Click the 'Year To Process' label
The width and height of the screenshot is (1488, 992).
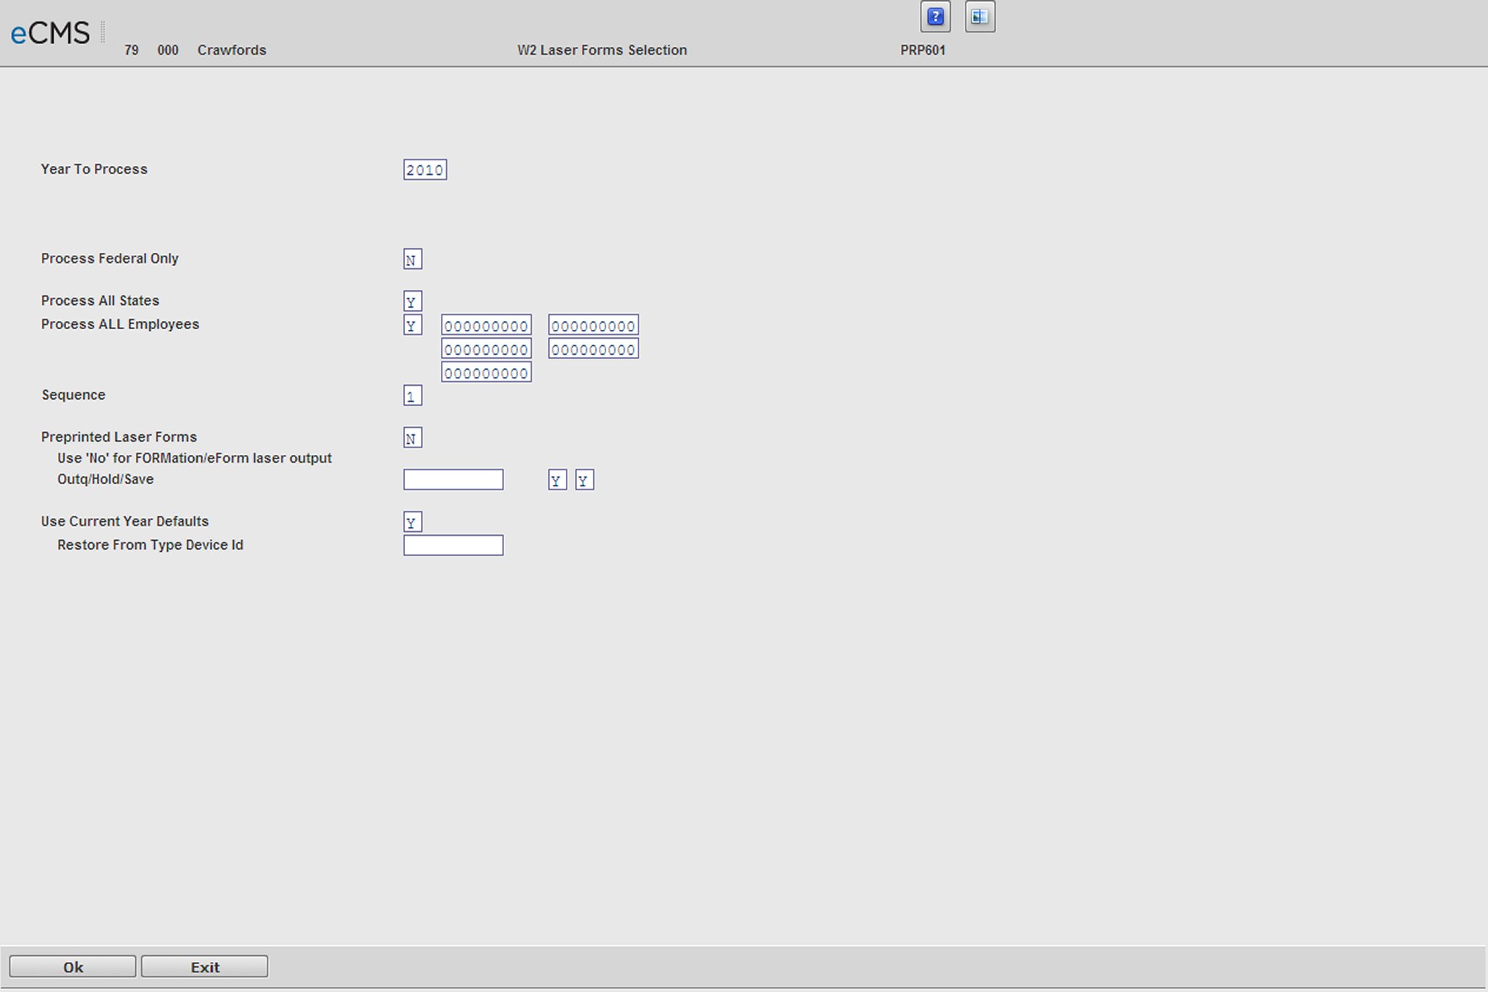pyautogui.click(x=94, y=169)
